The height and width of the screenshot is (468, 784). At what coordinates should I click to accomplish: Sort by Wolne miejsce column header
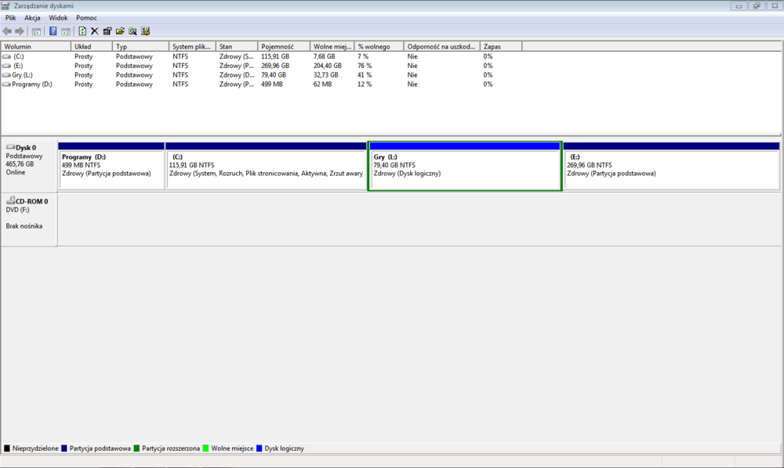pyautogui.click(x=332, y=46)
